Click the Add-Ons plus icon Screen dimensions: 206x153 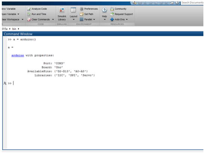tap(112, 19)
